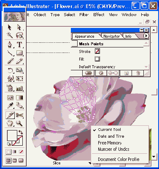Choose Date and Time status option

pyautogui.click(x=111, y=136)
